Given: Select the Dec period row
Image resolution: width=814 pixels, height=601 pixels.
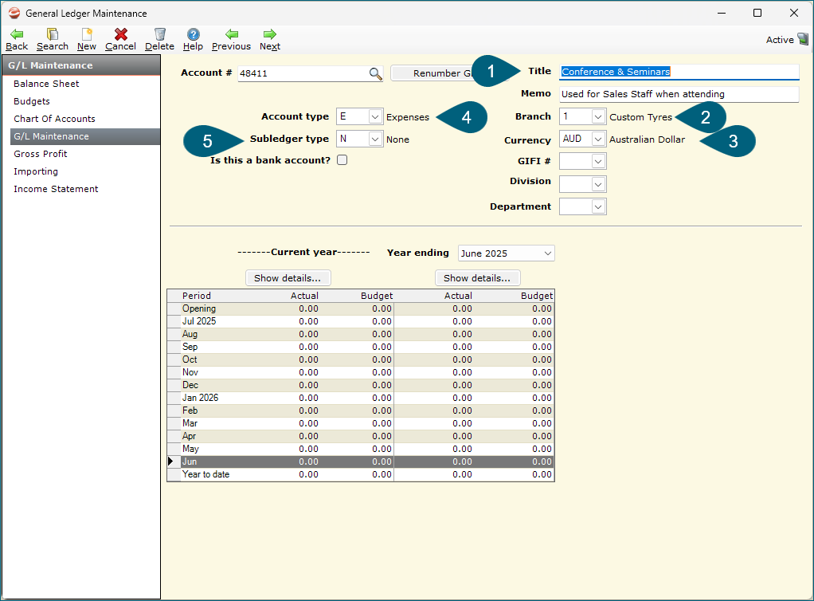Looking at the screenshot, I should [361, 385].
